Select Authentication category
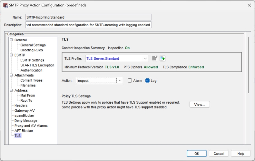The width and height of the screenshot is (255, 161). pyautogui.click(x=31, y=70)
